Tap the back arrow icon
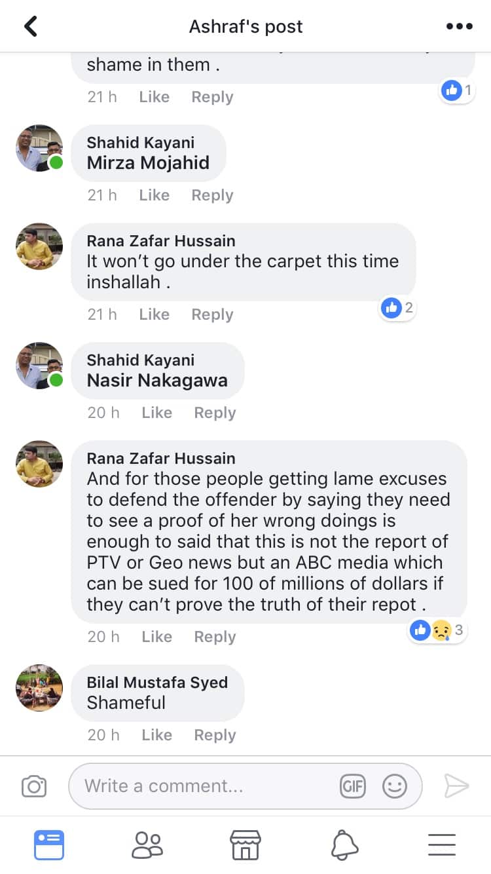491x874 pixels. (x=31, y=26)
